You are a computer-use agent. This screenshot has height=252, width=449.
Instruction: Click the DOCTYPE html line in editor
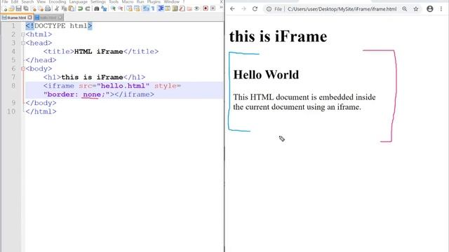59,26
